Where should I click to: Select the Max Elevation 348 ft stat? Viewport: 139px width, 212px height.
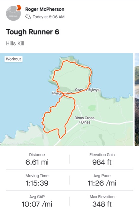pos(102,201)
